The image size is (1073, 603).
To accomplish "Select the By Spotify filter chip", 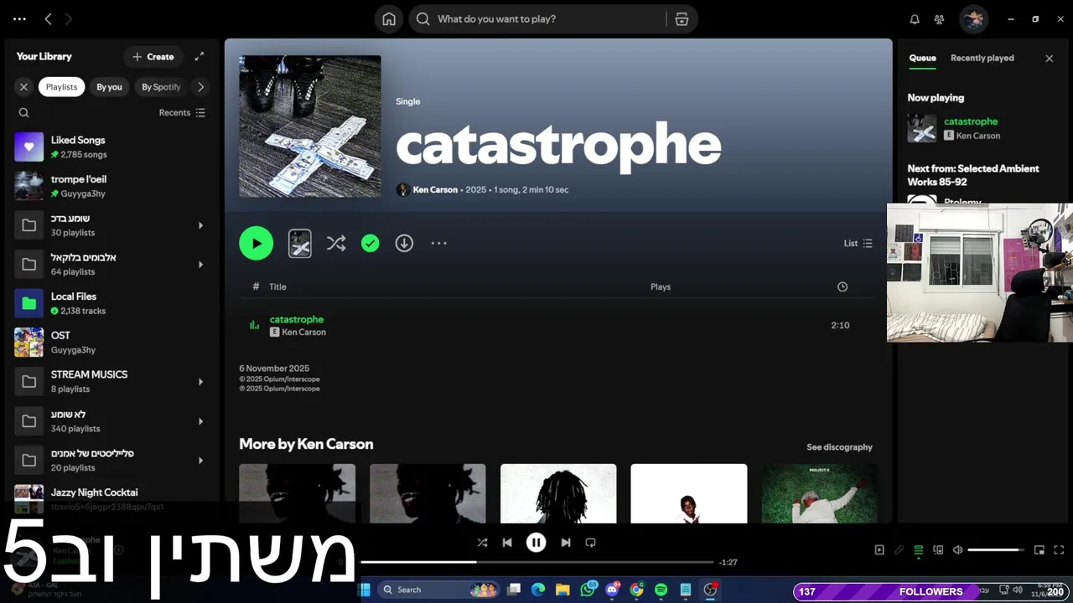I will [x=161, y=86].
